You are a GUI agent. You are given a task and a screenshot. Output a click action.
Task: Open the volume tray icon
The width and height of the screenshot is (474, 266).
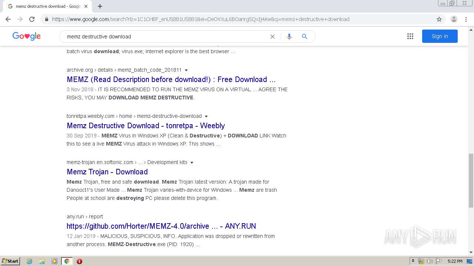coord(430,261)
